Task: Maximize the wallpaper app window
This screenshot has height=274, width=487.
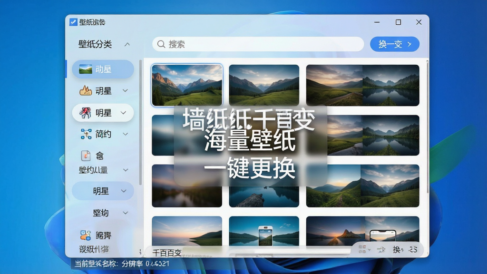Action: coord(398,22)
